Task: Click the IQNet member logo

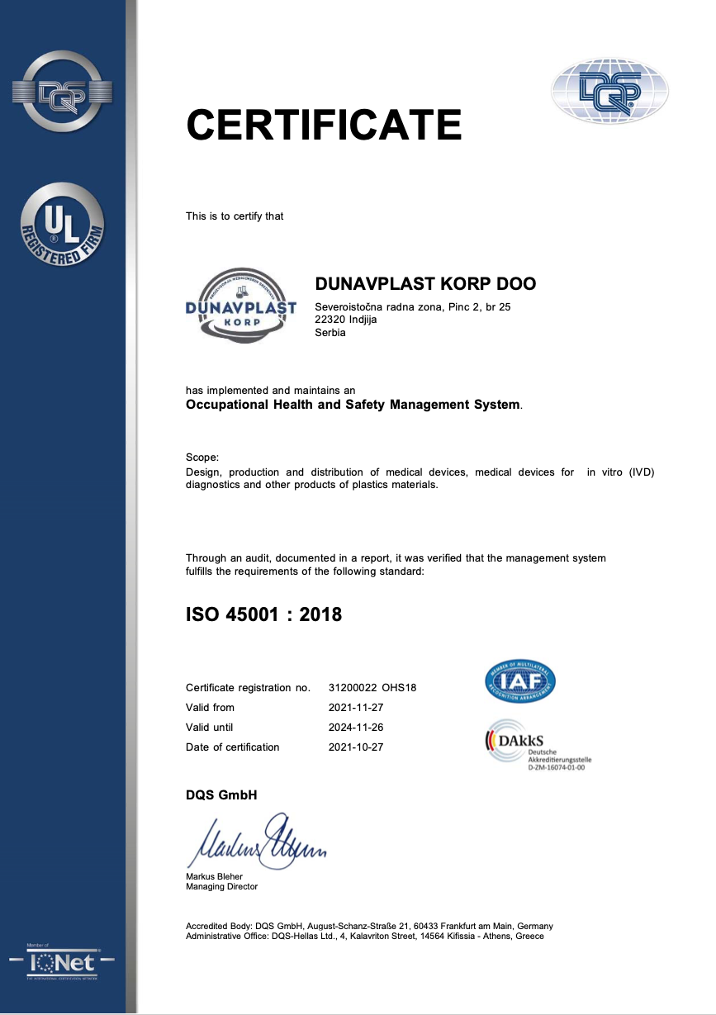Action: point(62,961)
